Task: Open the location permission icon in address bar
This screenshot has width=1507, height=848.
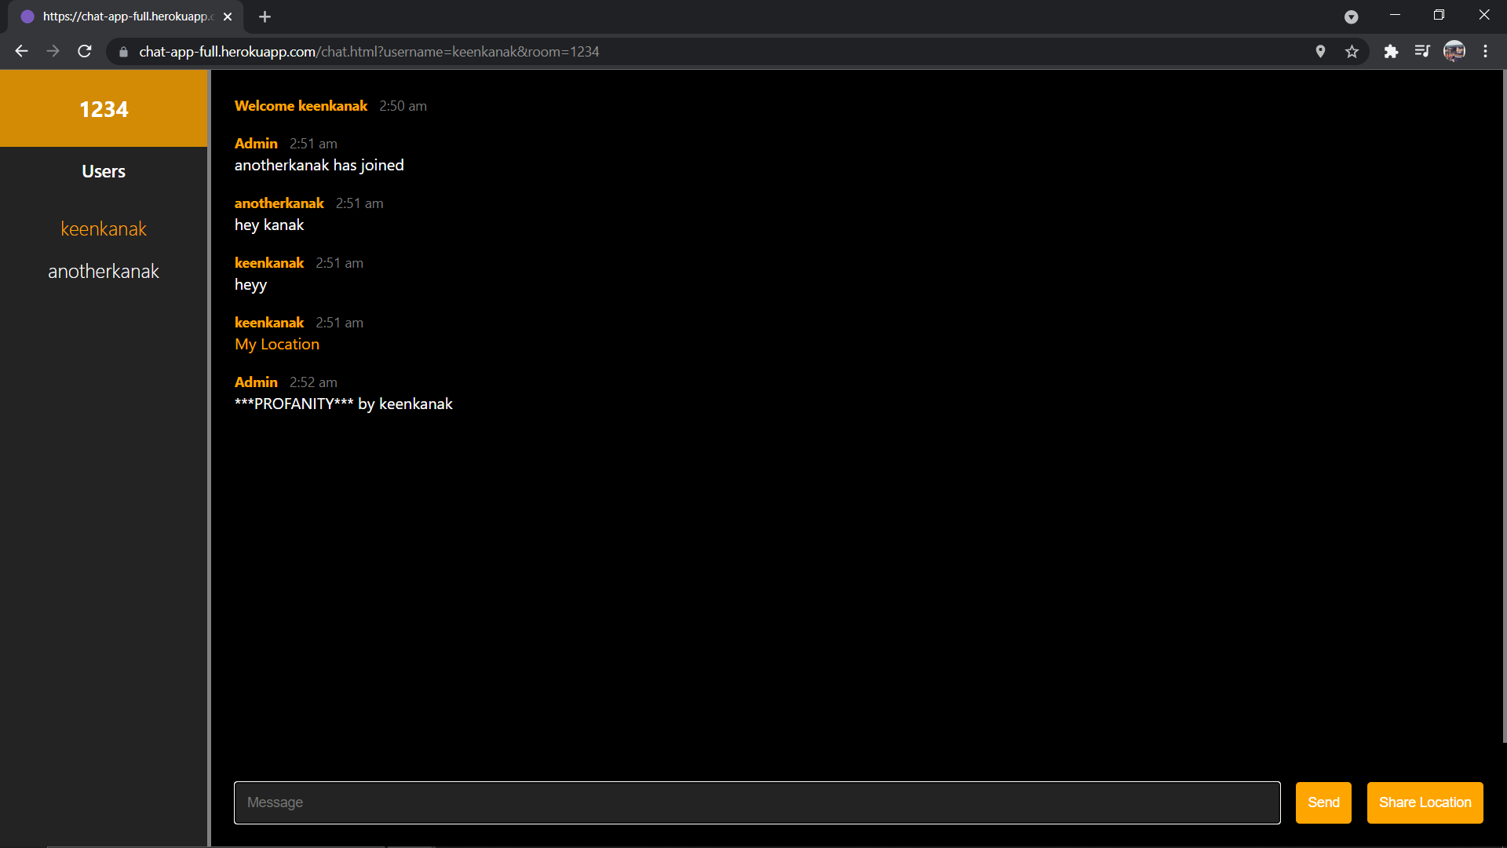Action: (x=1320, y=51)
